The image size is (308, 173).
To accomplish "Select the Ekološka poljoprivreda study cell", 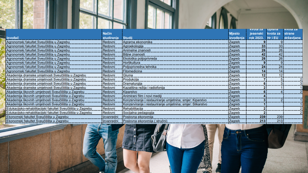I will 175,58.
